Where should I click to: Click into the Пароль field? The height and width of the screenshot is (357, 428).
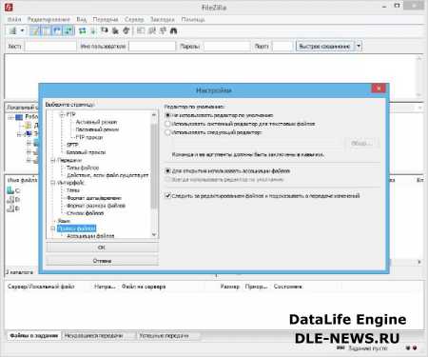coord(227,47)
